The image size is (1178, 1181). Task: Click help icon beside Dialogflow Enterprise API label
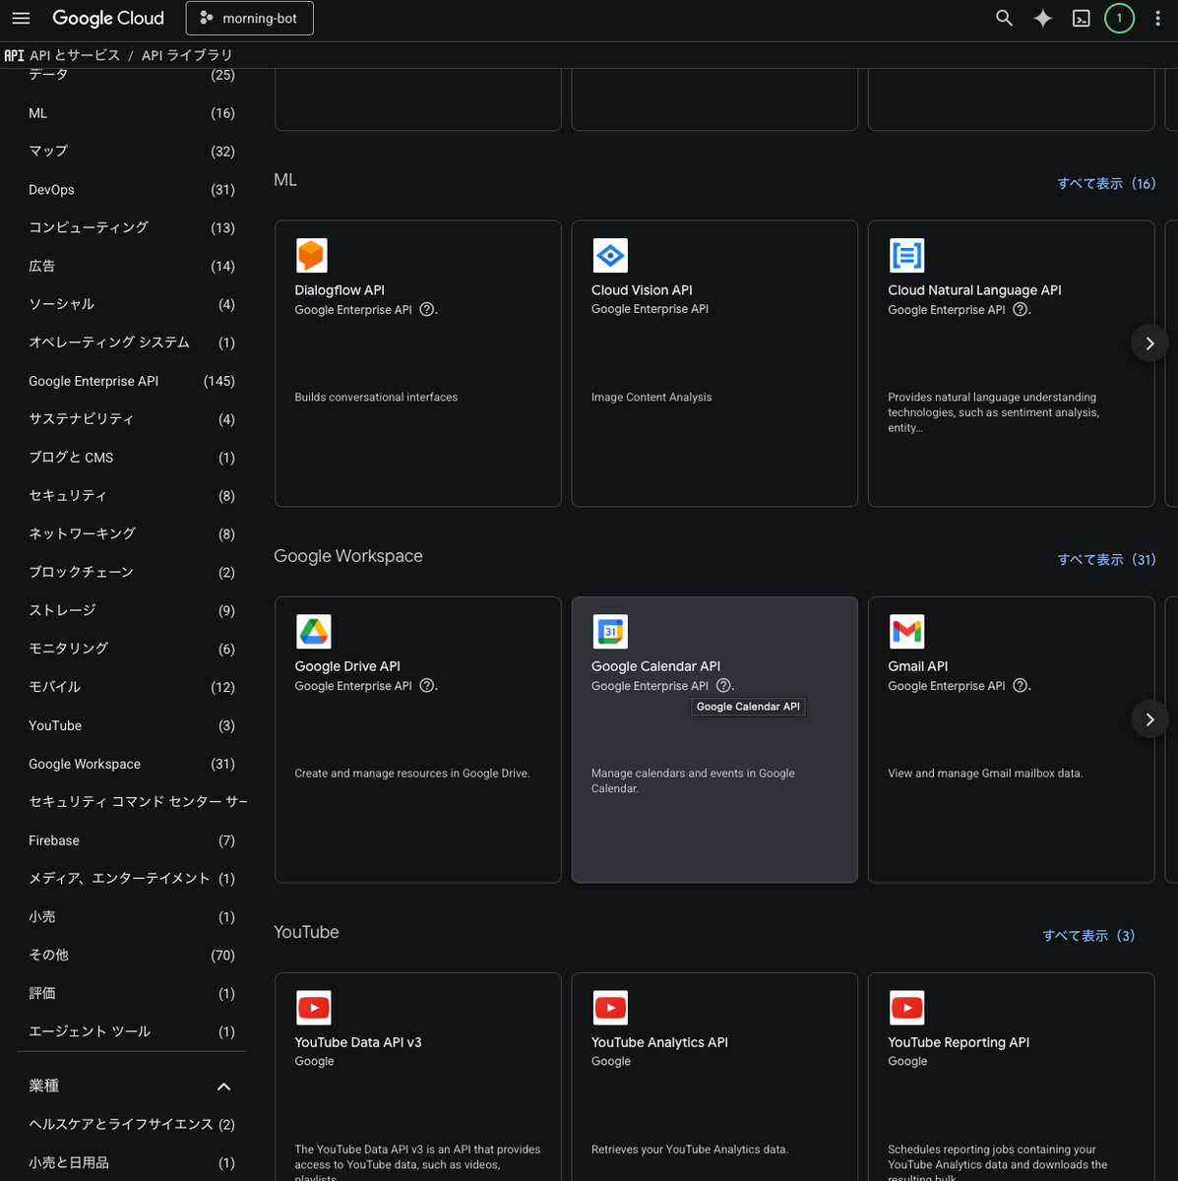[x=427, y=309]
